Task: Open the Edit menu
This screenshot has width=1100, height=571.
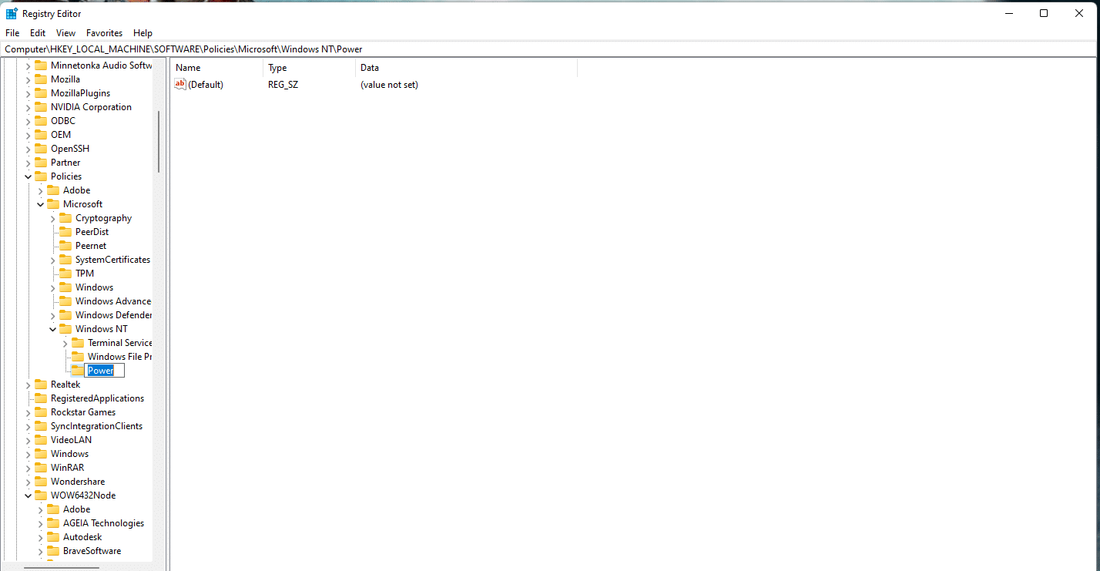Action: coord(38,33)
